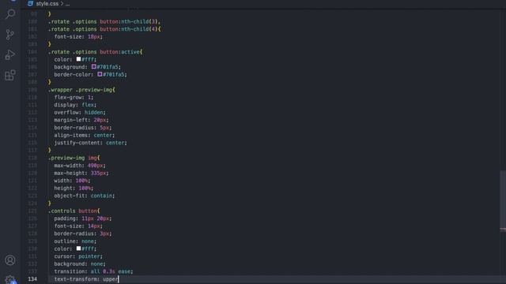Click 'display: flex;' declaration
Viewport: 506px width, 284px height.
point(75,105)
